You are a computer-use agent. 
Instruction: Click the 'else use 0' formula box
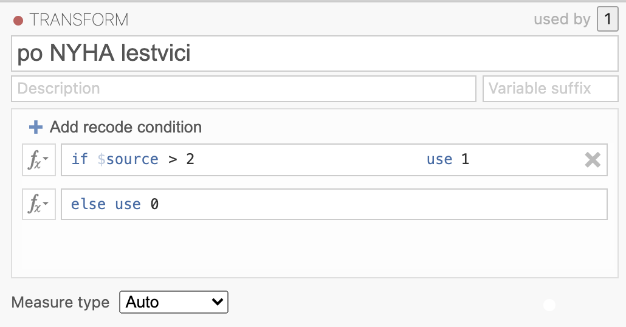[x=334, y=204]
